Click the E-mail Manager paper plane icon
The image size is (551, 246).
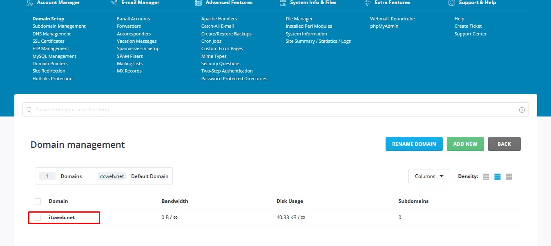point(114,3)
